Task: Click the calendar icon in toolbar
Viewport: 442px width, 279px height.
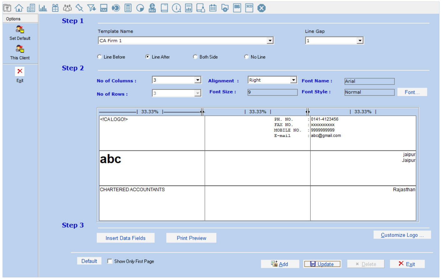Action: pos(213,8)
